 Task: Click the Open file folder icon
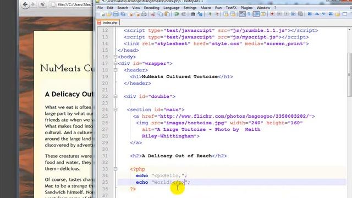109,14
